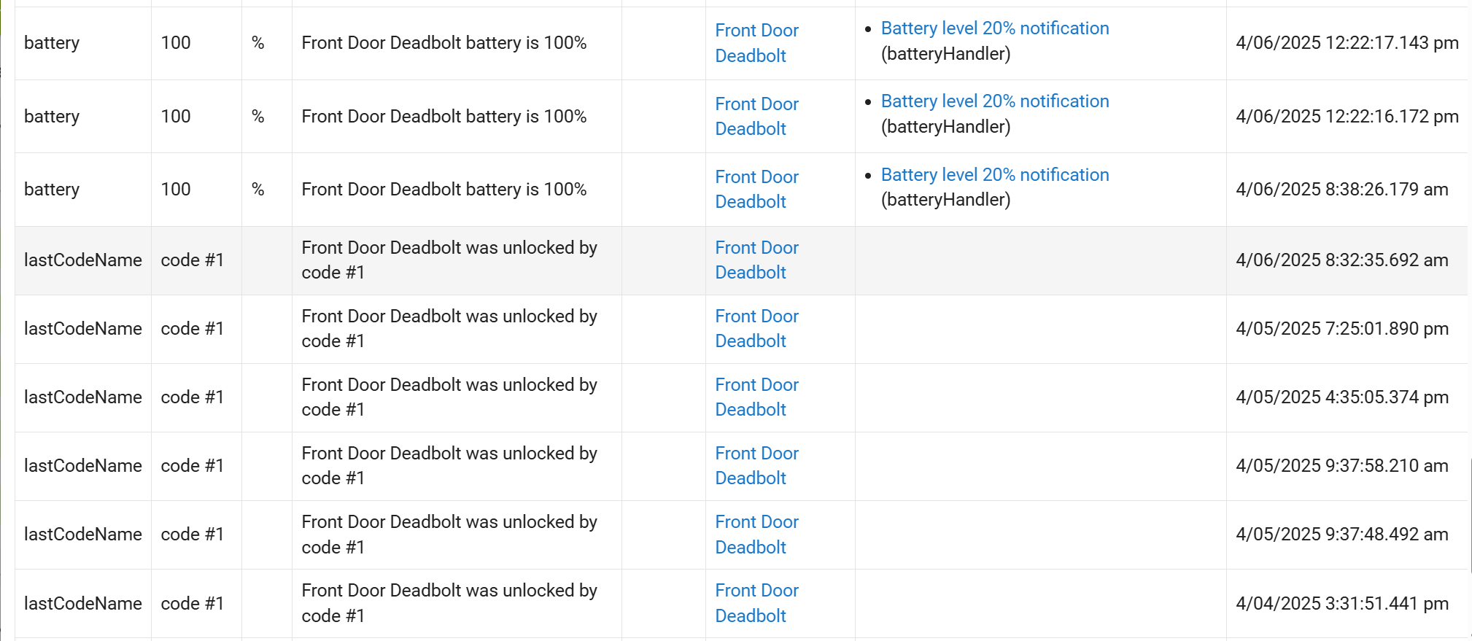Image resolution: width=1472 pixels, height=641 pixels.
Task: Open Front Door Deadbolt link at 12:22:17 pm row
Action: point(756,43)
